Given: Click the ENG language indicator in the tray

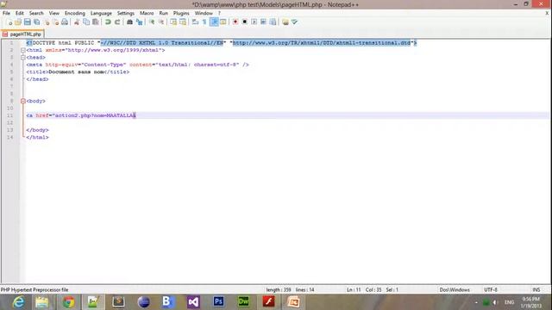Looking at the screenshot, I should tap(509, 302).
